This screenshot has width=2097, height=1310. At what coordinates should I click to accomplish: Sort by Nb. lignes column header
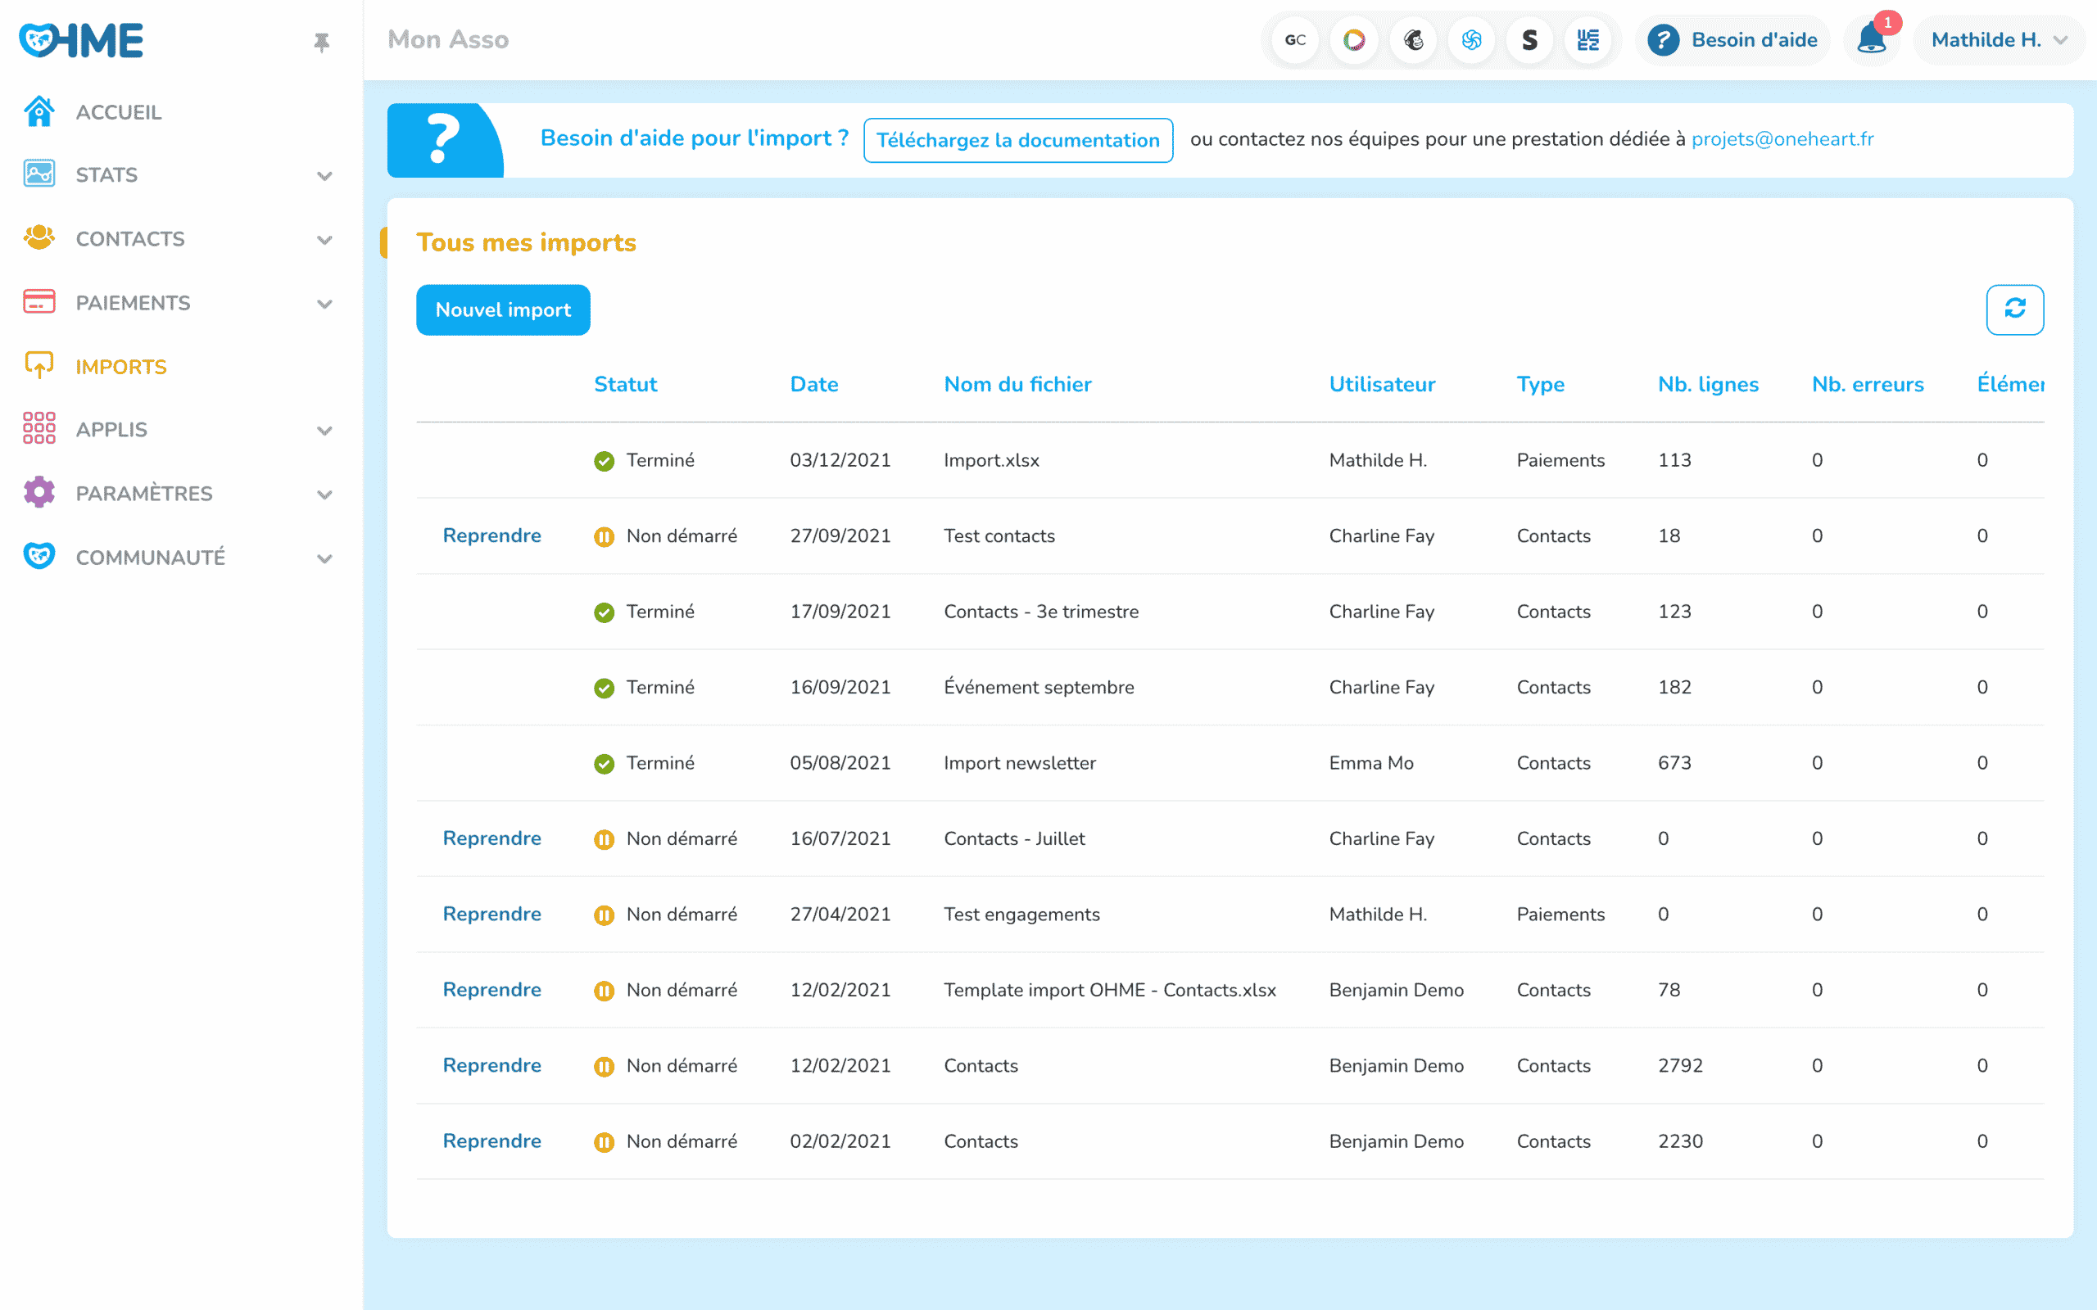[x=1707, y=384]
